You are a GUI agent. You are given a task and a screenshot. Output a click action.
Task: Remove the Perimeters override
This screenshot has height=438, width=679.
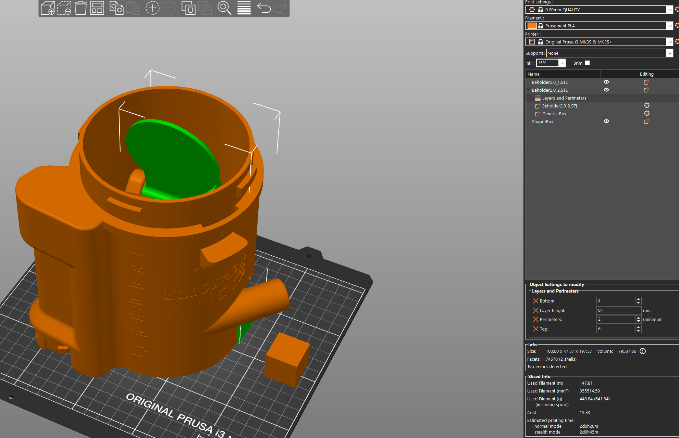536,319
